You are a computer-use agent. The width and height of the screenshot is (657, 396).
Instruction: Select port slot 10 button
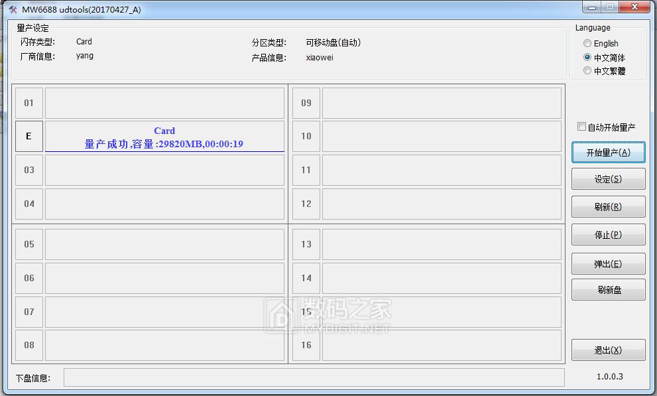coord(306,136)
